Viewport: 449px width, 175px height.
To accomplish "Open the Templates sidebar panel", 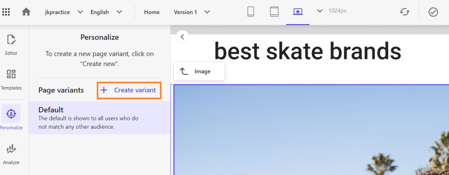I will click(x=11, y=79).
